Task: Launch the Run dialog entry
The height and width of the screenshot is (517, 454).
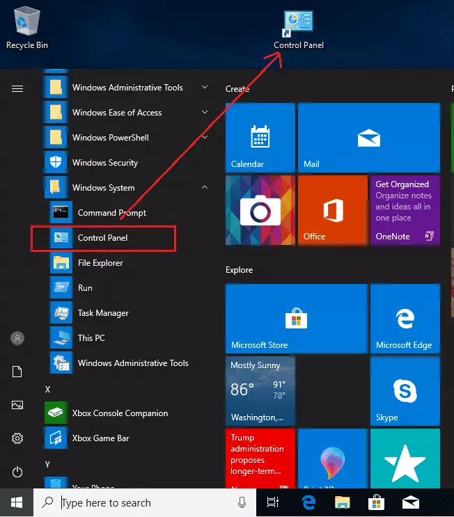Action: pos(130,288)
